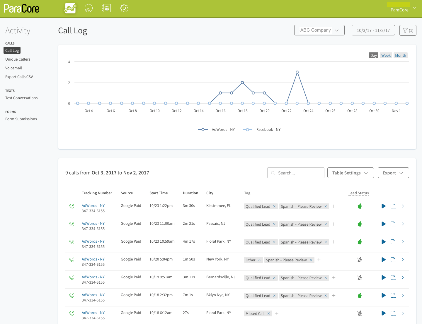Remove Other tag from New York call
Image resolution: width=422 pixels, height=324 pixels.
point(259,260)
